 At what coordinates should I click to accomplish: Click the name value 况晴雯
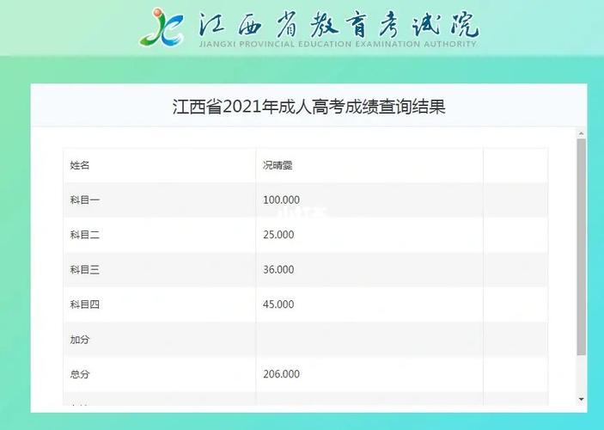(x=278, y=165)
